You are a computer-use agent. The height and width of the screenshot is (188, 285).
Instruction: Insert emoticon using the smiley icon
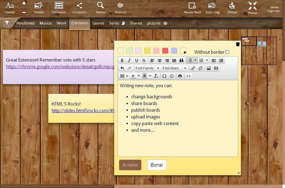click(x=172, y=76)
